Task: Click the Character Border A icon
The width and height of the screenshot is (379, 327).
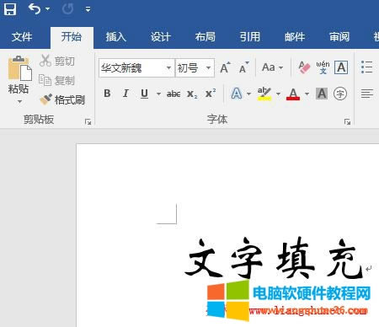Action: click(x=341, y=67)
